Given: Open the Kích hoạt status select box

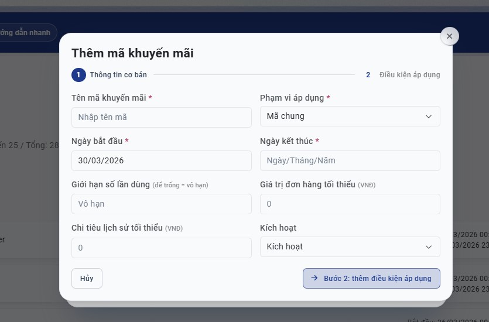Looking at the screenshot, I should coord(350,247).
